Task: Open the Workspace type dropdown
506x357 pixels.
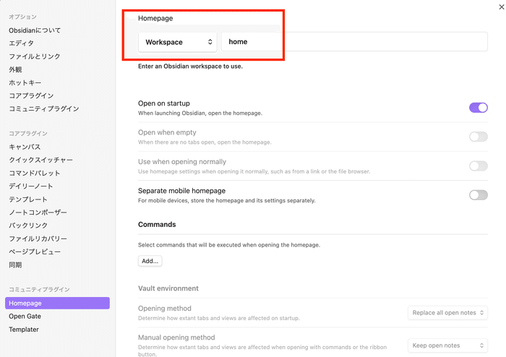Action: pyautogui.click(x=179, y=42)
